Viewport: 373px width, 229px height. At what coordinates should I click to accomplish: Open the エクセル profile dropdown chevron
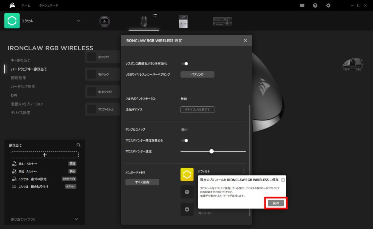tap(79, 21)
